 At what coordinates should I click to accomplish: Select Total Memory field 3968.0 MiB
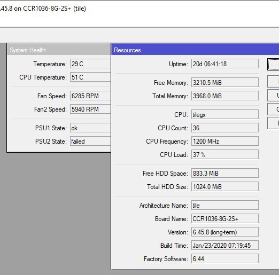(x=225, y=96)
